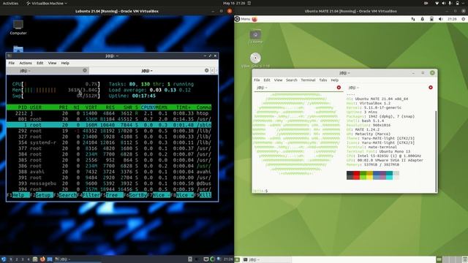Screen dimensions: 468x263
Task: Open View menu in Lubuntu terminal
Action: [x=52, y=64]
